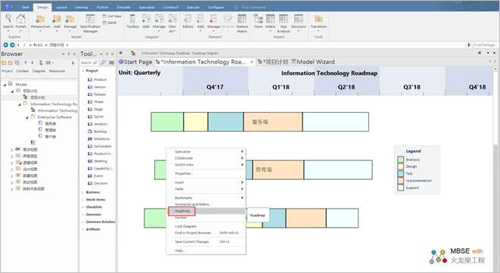The width and height of the screenshot is (500, 273).
Task: Open Gap Analysis
Action: pos(284,23)
